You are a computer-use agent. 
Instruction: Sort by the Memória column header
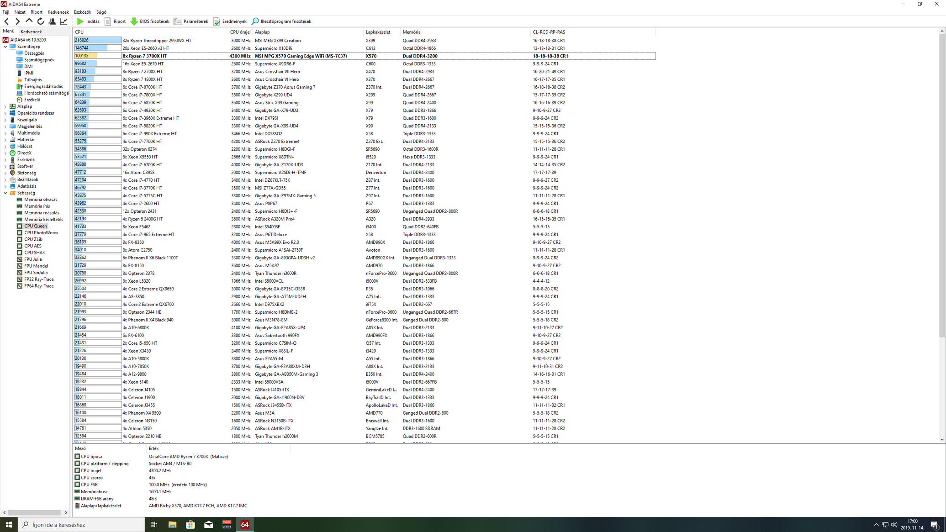click(x=411, y=32)
